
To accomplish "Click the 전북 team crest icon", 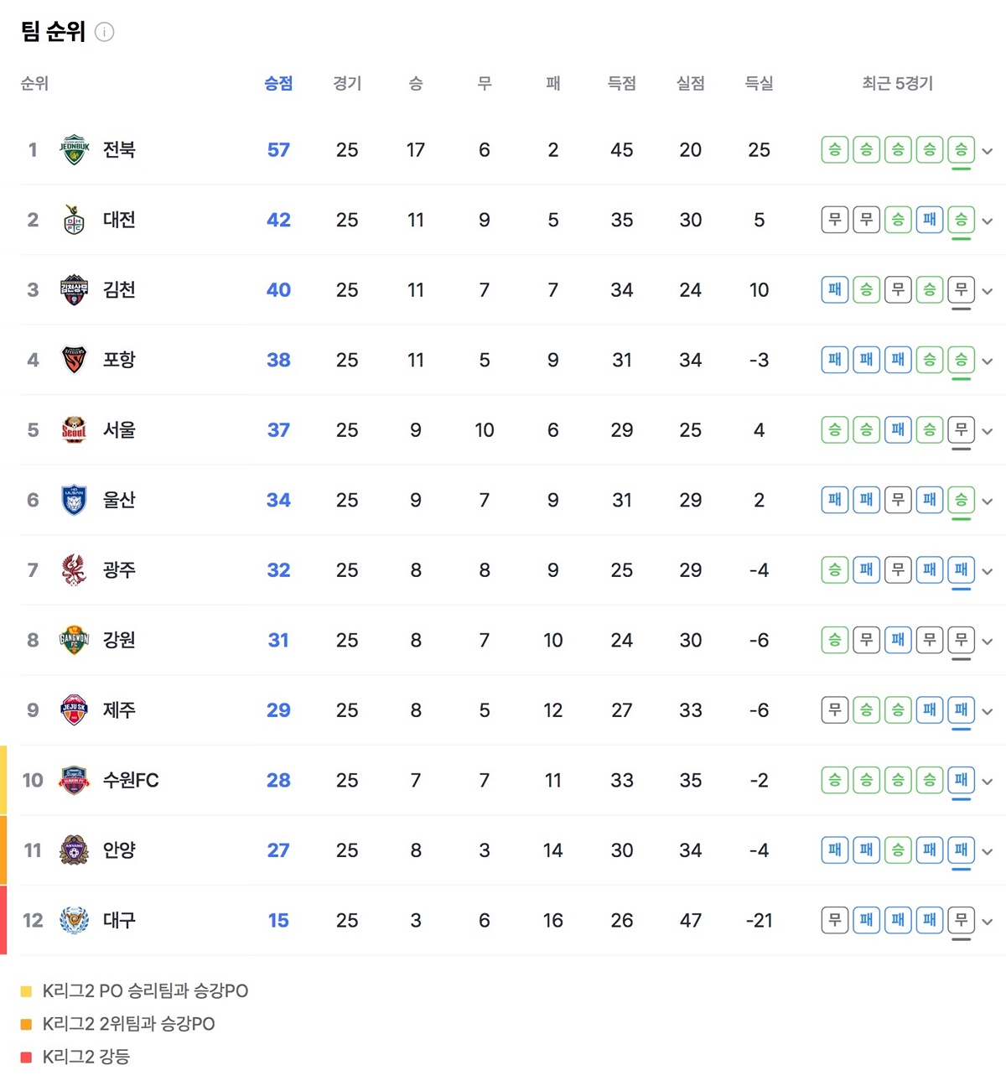I will pos(75,150).
